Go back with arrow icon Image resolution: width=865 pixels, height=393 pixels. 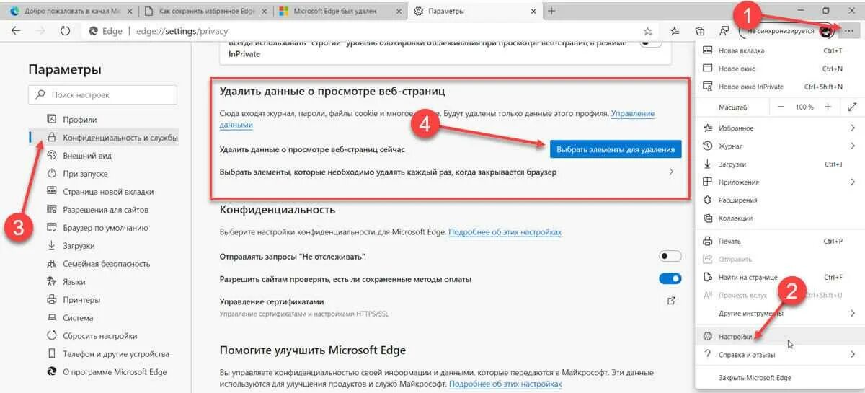coord(16,31)
